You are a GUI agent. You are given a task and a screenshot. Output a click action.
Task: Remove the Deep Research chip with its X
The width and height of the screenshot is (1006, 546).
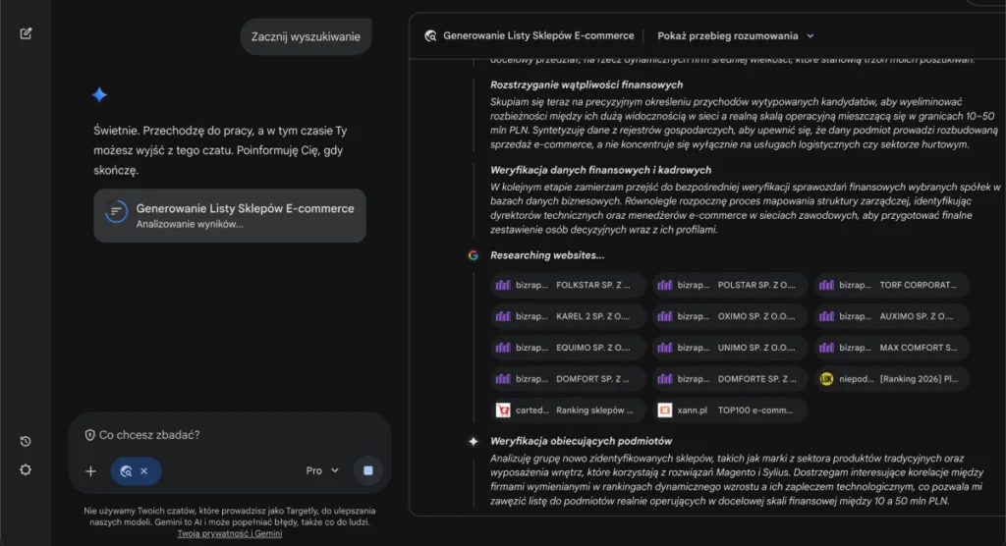point(144,471)
